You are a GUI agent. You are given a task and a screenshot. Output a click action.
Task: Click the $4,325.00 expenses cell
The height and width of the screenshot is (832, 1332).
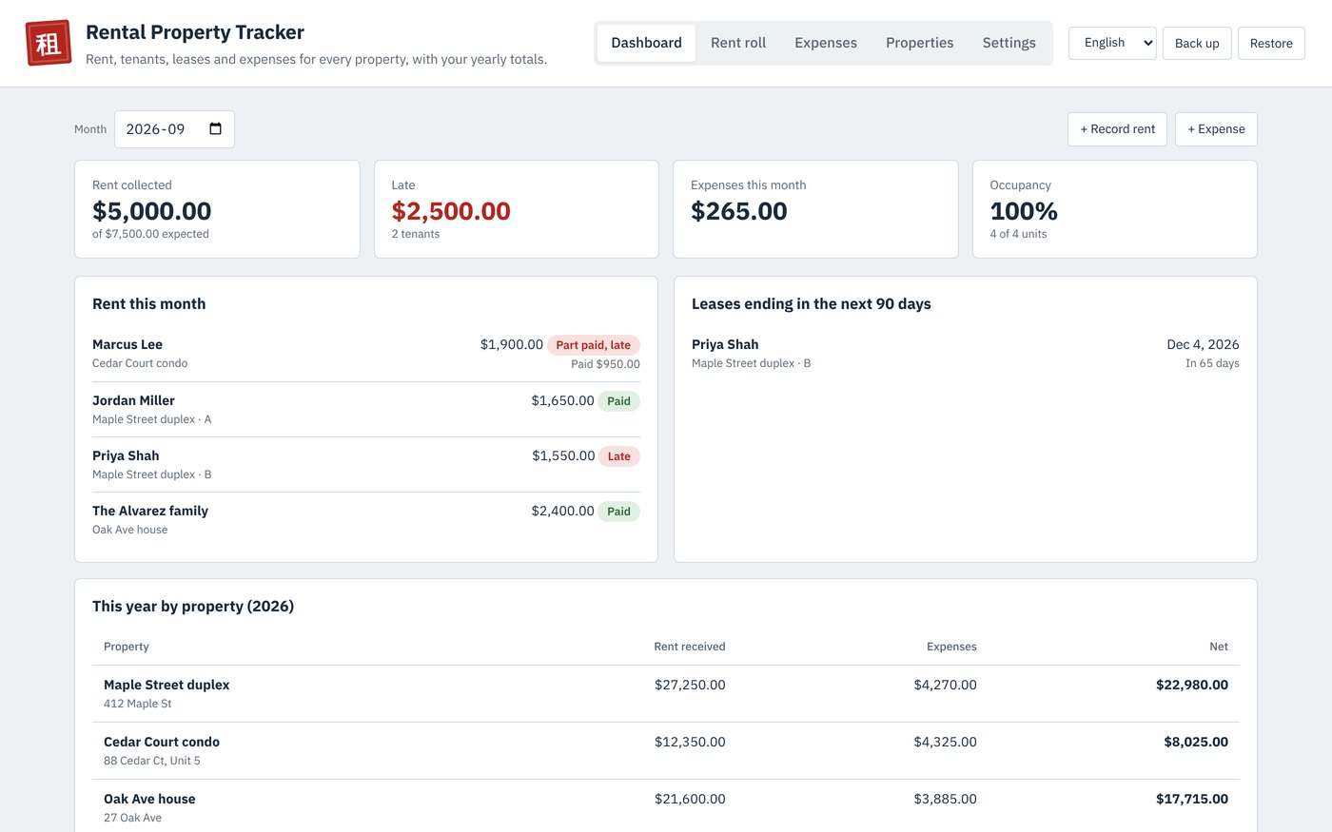click(x=945, y=742)
